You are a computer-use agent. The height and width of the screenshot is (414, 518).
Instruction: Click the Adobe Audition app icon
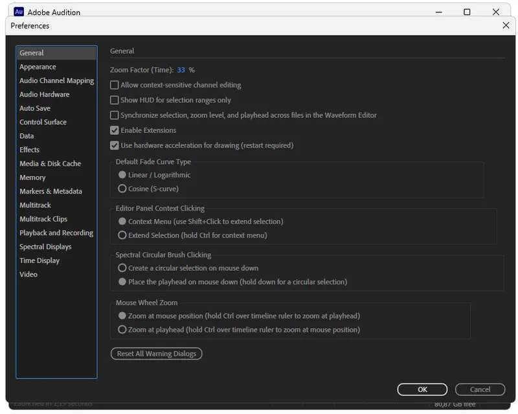tap(19, 12)
